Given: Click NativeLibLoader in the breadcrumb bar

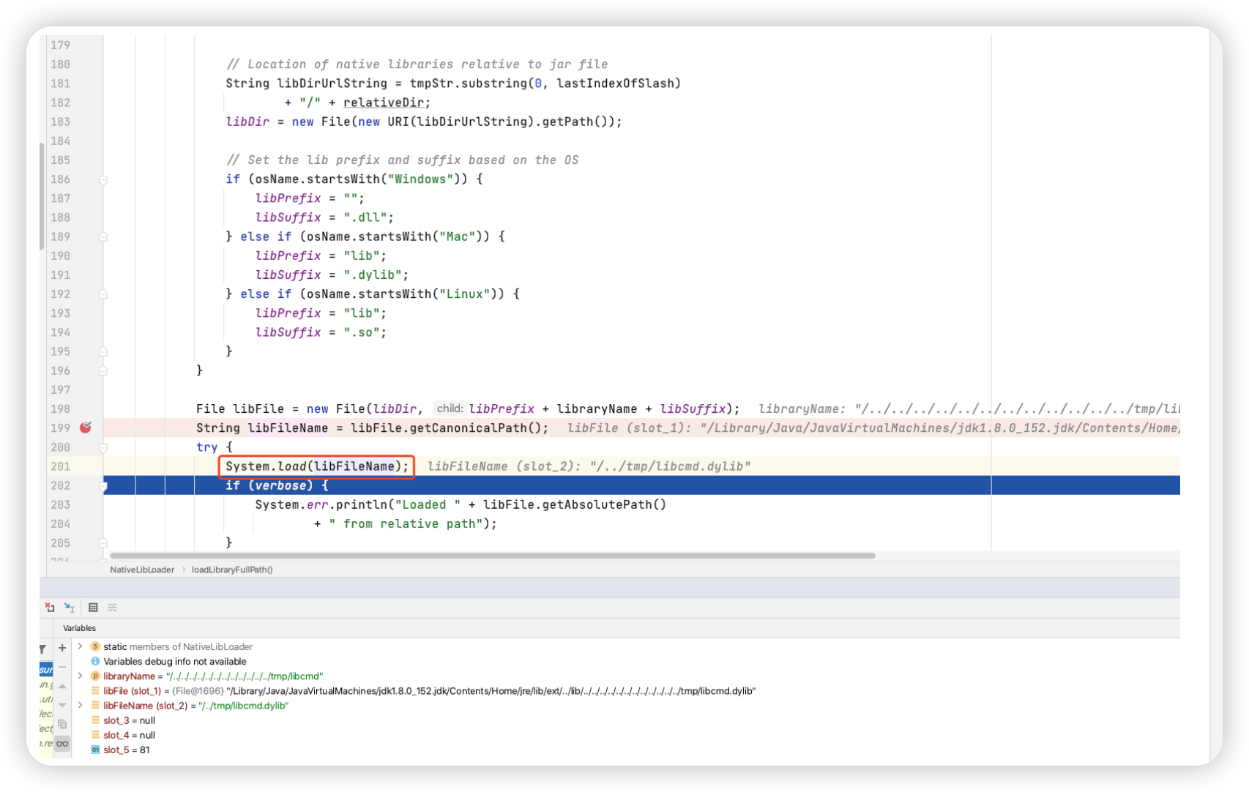Looking at the screenshot, I should [x=142, y=569].
